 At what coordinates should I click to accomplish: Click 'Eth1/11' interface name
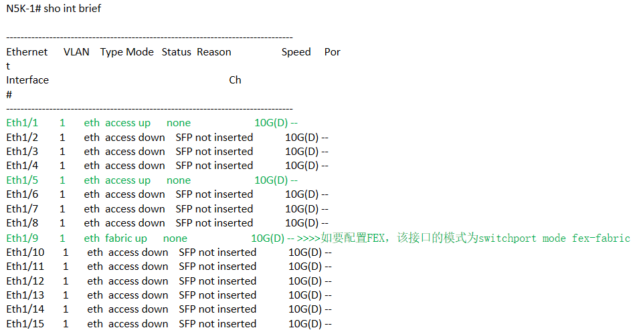[25, 267]
